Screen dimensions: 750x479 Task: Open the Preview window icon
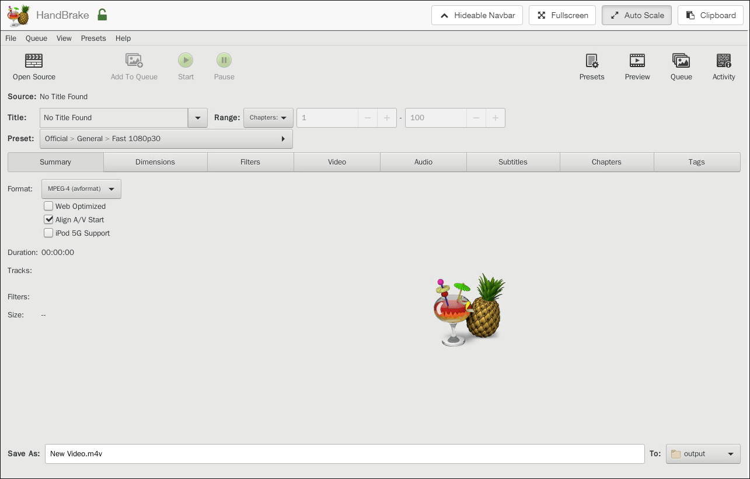[x=637, y=61]
